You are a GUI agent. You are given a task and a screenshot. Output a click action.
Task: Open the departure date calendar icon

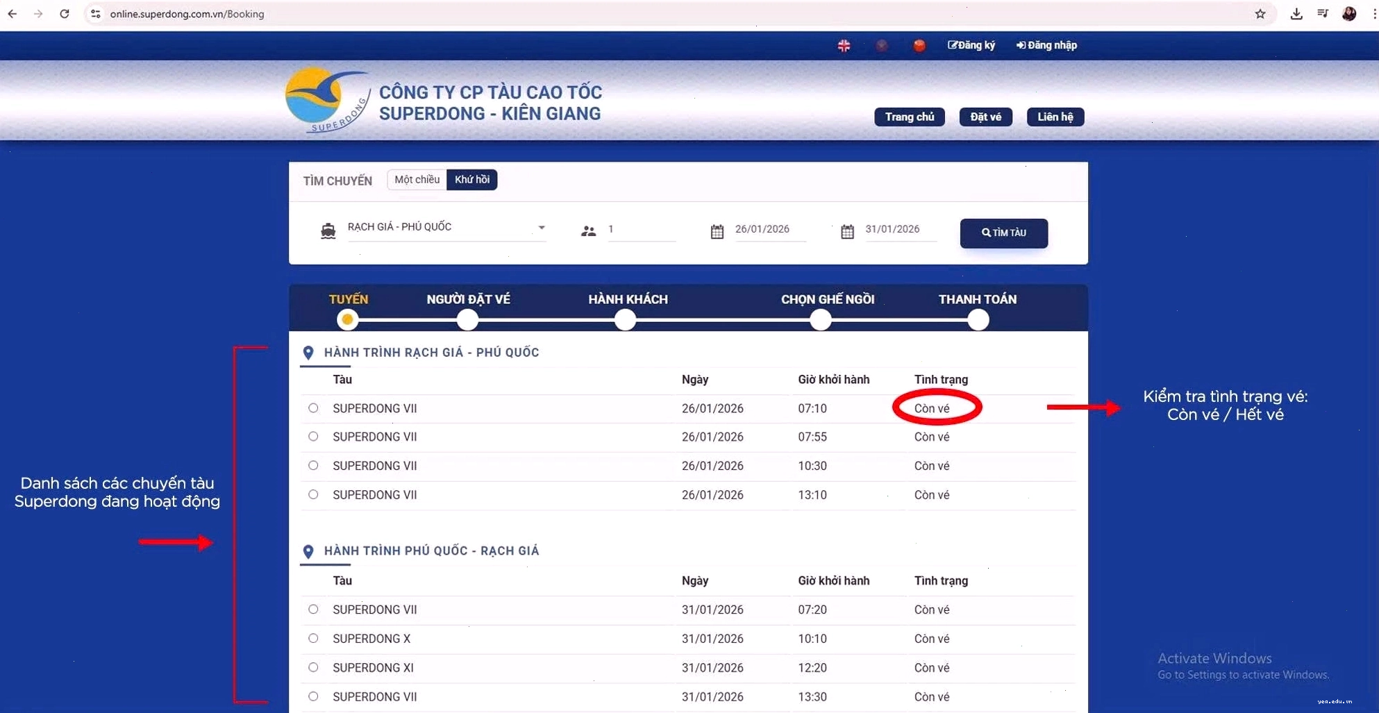(717, 231)
